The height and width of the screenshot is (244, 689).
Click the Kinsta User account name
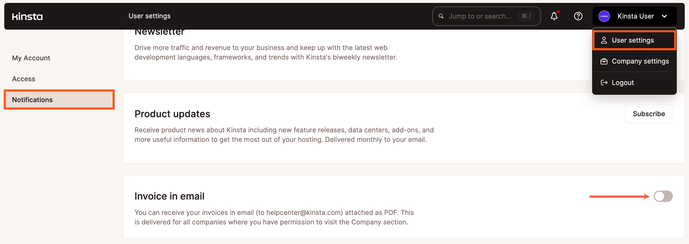(635, 16)
